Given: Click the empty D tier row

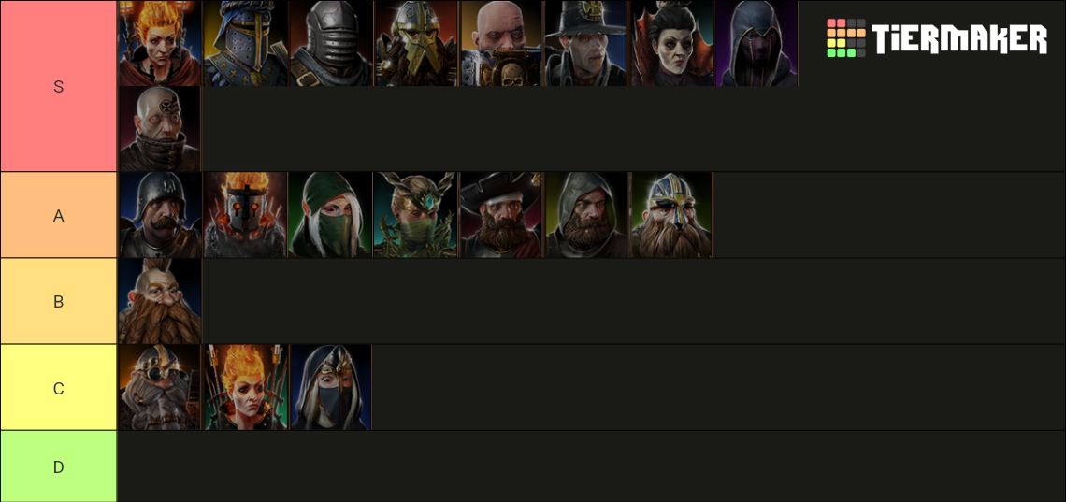Looking at the screenshot, I should point(592,466).
